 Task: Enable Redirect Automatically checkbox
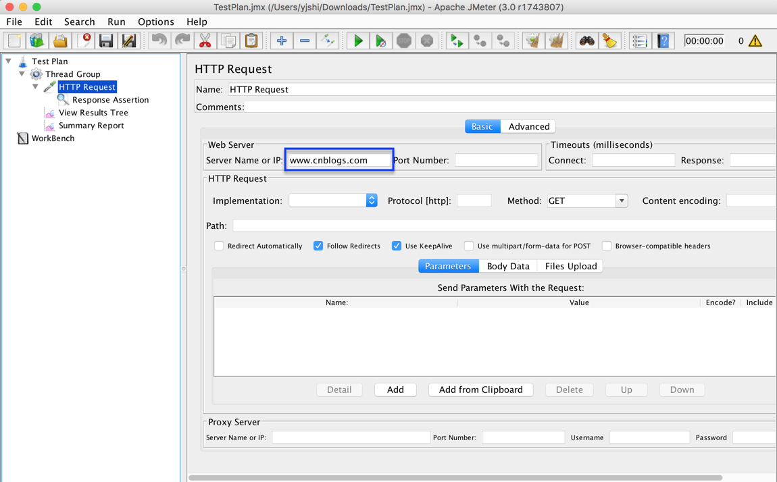tap(219, 246)
